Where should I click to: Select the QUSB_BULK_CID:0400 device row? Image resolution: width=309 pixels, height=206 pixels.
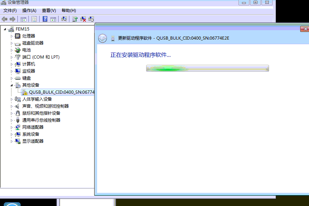click(x=58, y=92)
